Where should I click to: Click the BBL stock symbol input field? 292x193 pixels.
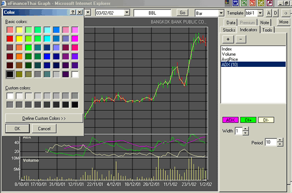click(x=152, y=13)
